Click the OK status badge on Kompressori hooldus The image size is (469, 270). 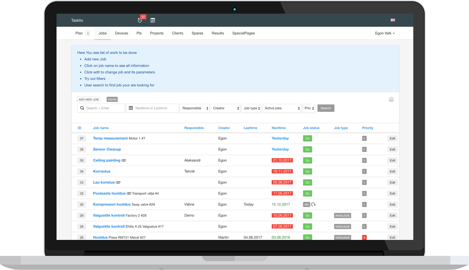tap(306, 205)
